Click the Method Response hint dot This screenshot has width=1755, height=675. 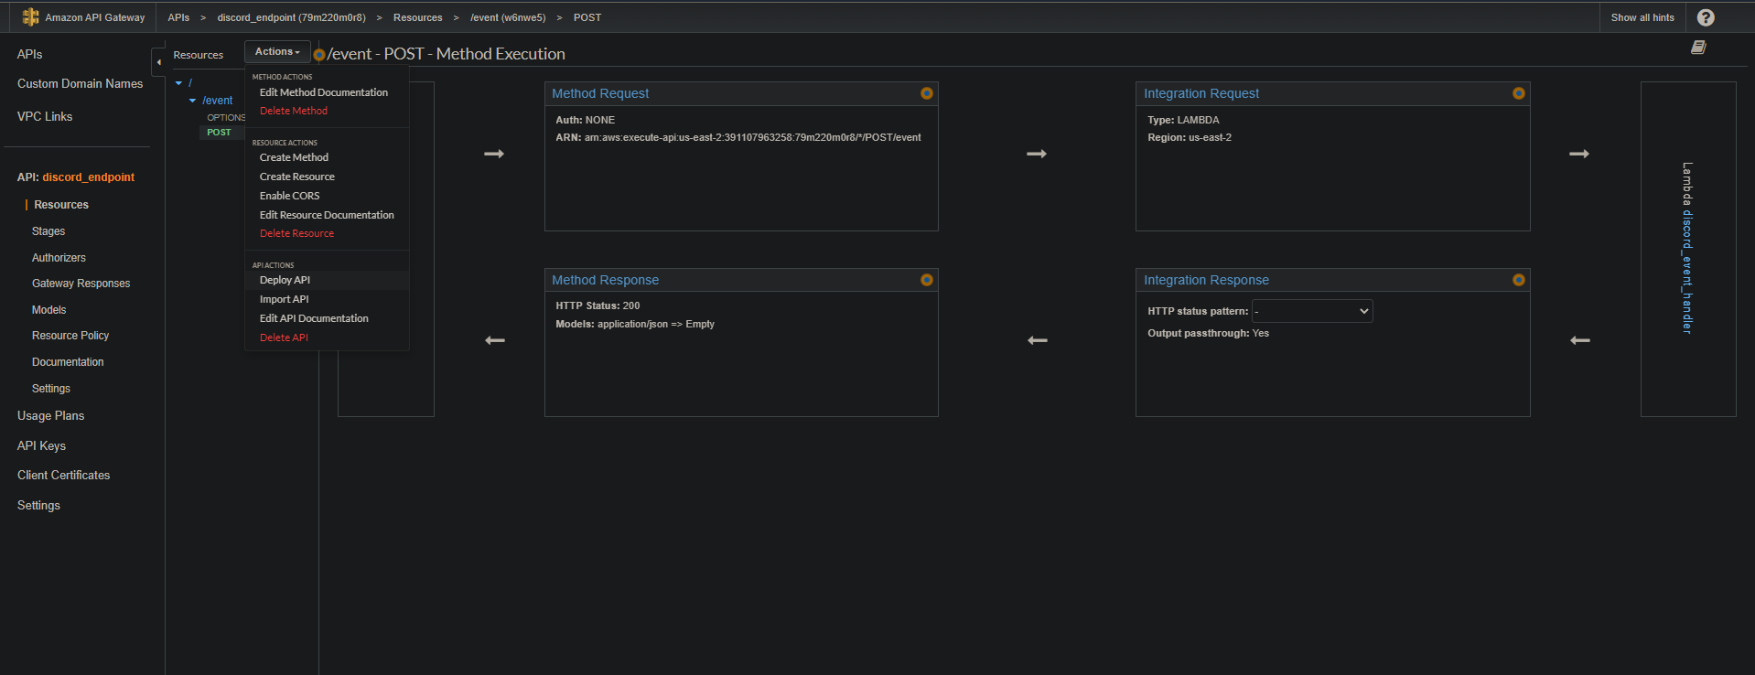click(x=927, y=280)
